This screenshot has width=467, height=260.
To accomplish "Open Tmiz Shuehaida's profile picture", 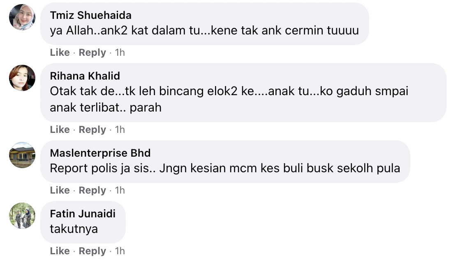I will (22, 17).
